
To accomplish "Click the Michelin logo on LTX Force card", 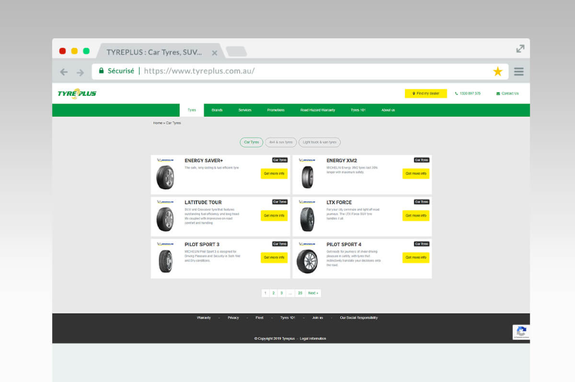I will point(307,202).
